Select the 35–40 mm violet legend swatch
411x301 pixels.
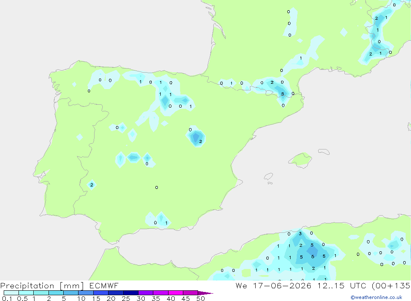tap(160, 293)
